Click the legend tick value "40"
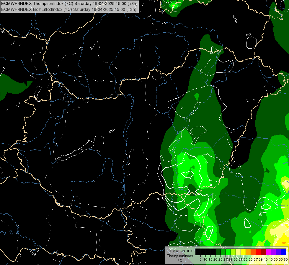 tap(266, 259)
